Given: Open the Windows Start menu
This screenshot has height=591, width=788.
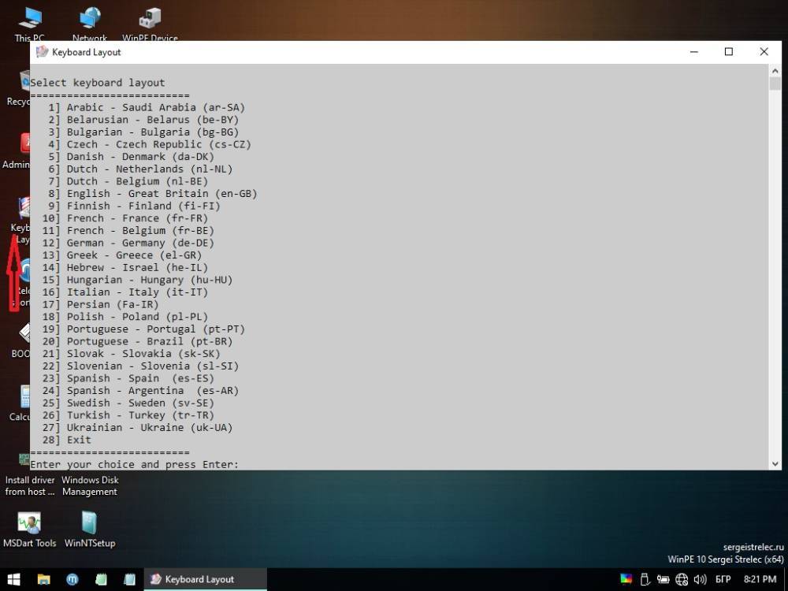Looking at the screenshot, I should (13, 579).
